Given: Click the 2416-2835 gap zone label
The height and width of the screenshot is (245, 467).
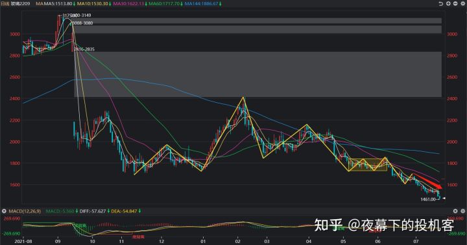Looking at the screenshot, I should coord(84,49).
